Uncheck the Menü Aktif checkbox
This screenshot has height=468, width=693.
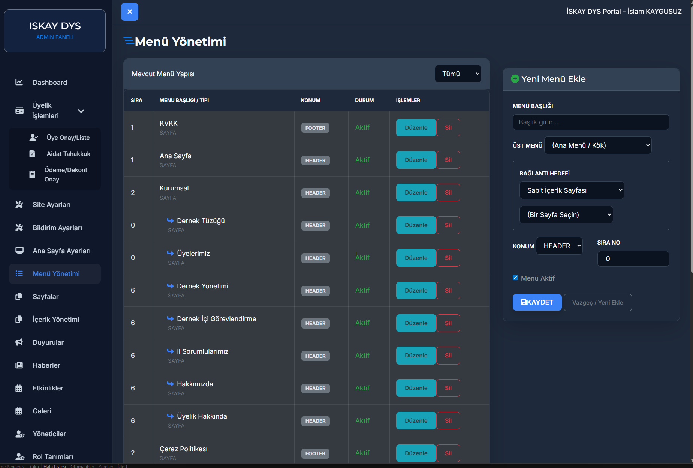coord(515,278)
